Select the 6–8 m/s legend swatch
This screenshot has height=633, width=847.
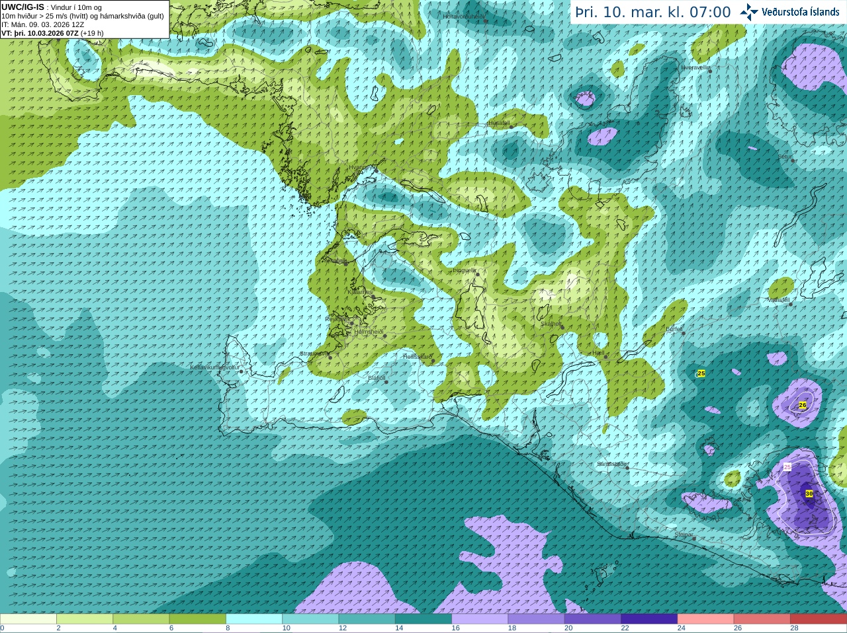click(198, 619)
